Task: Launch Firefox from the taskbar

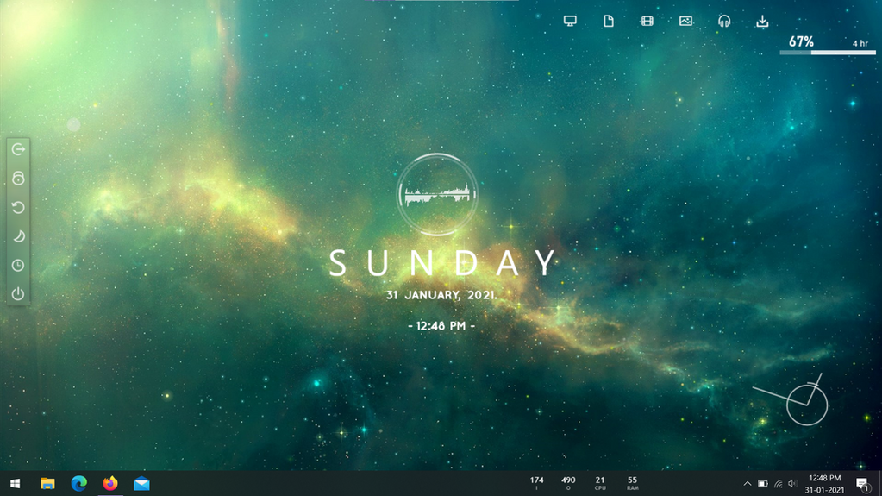Action: point(110,484)
